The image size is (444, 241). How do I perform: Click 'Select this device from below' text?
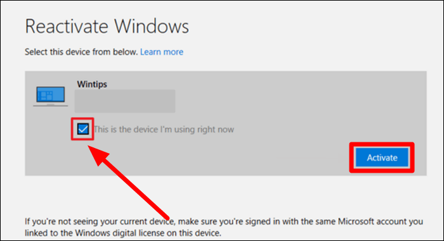coord(81,52)
